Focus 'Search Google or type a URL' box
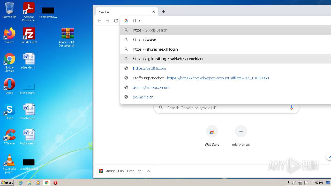Image resolution: width=331 pixels, height=186 pixels. point(226,108)
